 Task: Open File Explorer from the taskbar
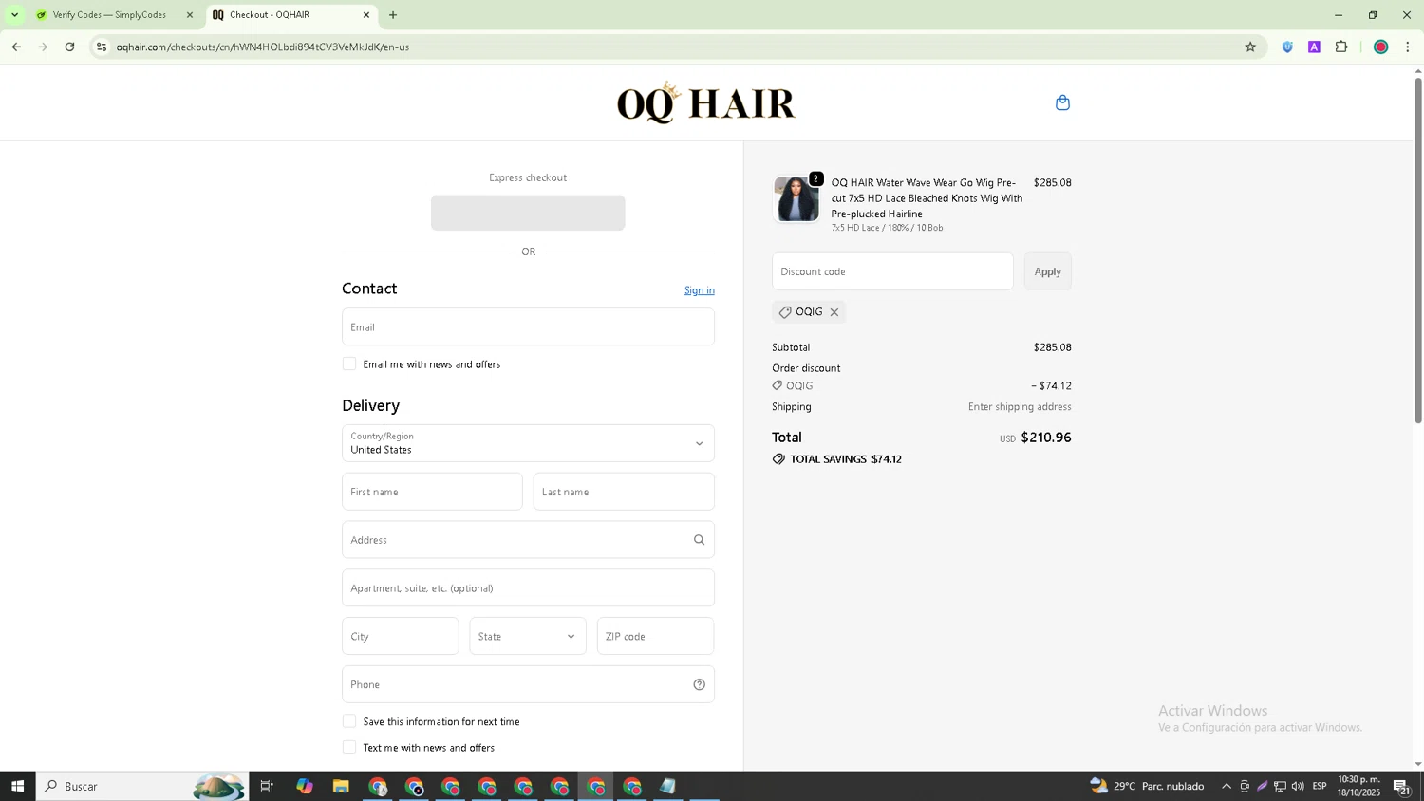[341, 786]
